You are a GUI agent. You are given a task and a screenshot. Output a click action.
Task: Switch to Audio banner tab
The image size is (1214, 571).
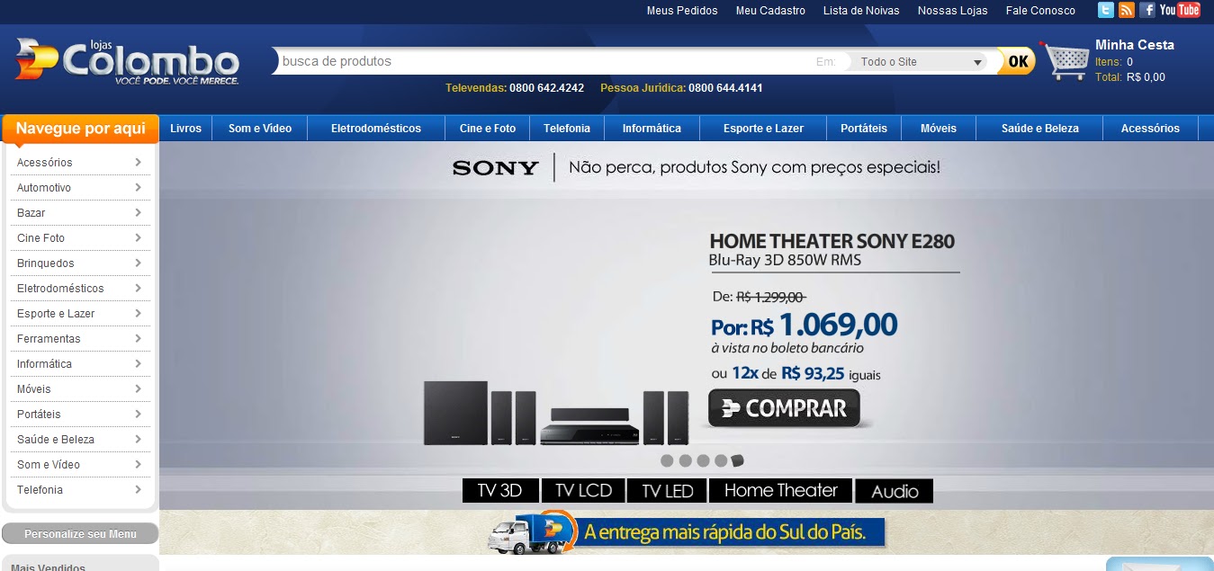pos(895,491)
